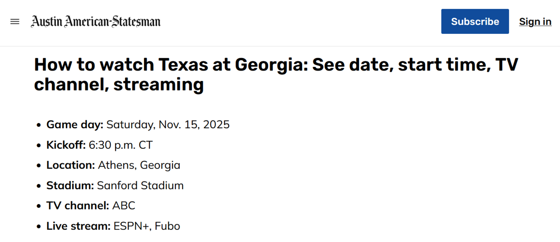Image resolution: width=560 pixels, height=242 pixels.
Task: Select the bold 'TV channel:' label
Action: [78, 206]
